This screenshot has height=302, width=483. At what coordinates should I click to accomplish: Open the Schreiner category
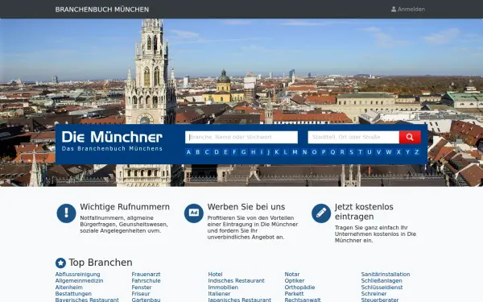click(374, 294)
